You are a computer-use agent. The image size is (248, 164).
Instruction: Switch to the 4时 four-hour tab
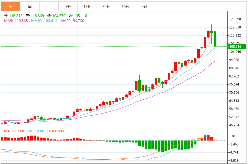coord(144,6)
